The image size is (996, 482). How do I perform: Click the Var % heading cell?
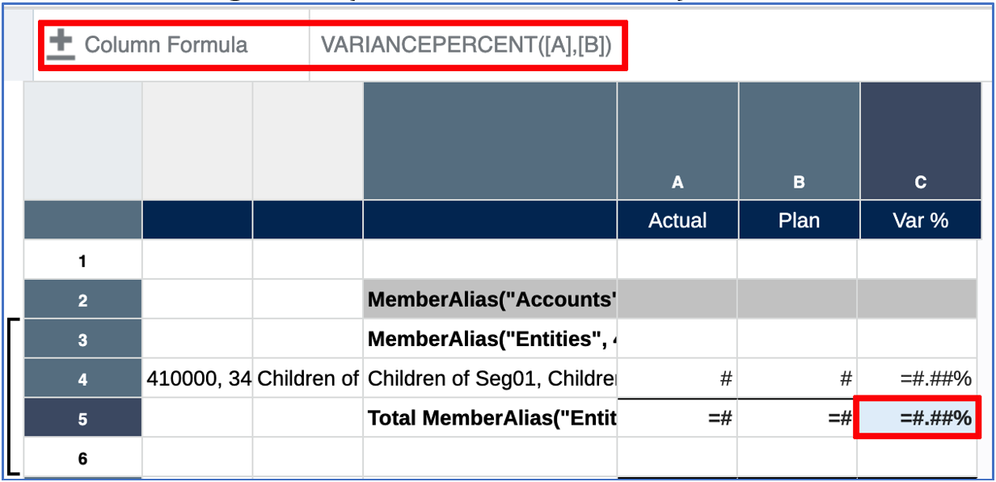(x=920, y=221)
